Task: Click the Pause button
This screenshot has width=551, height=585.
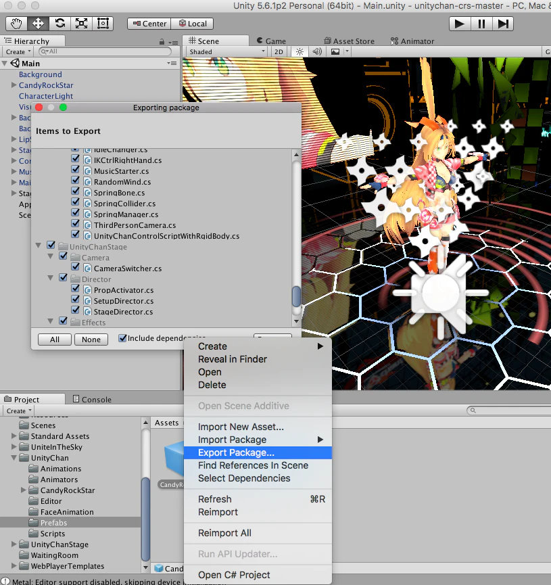Action: [481, 24]
